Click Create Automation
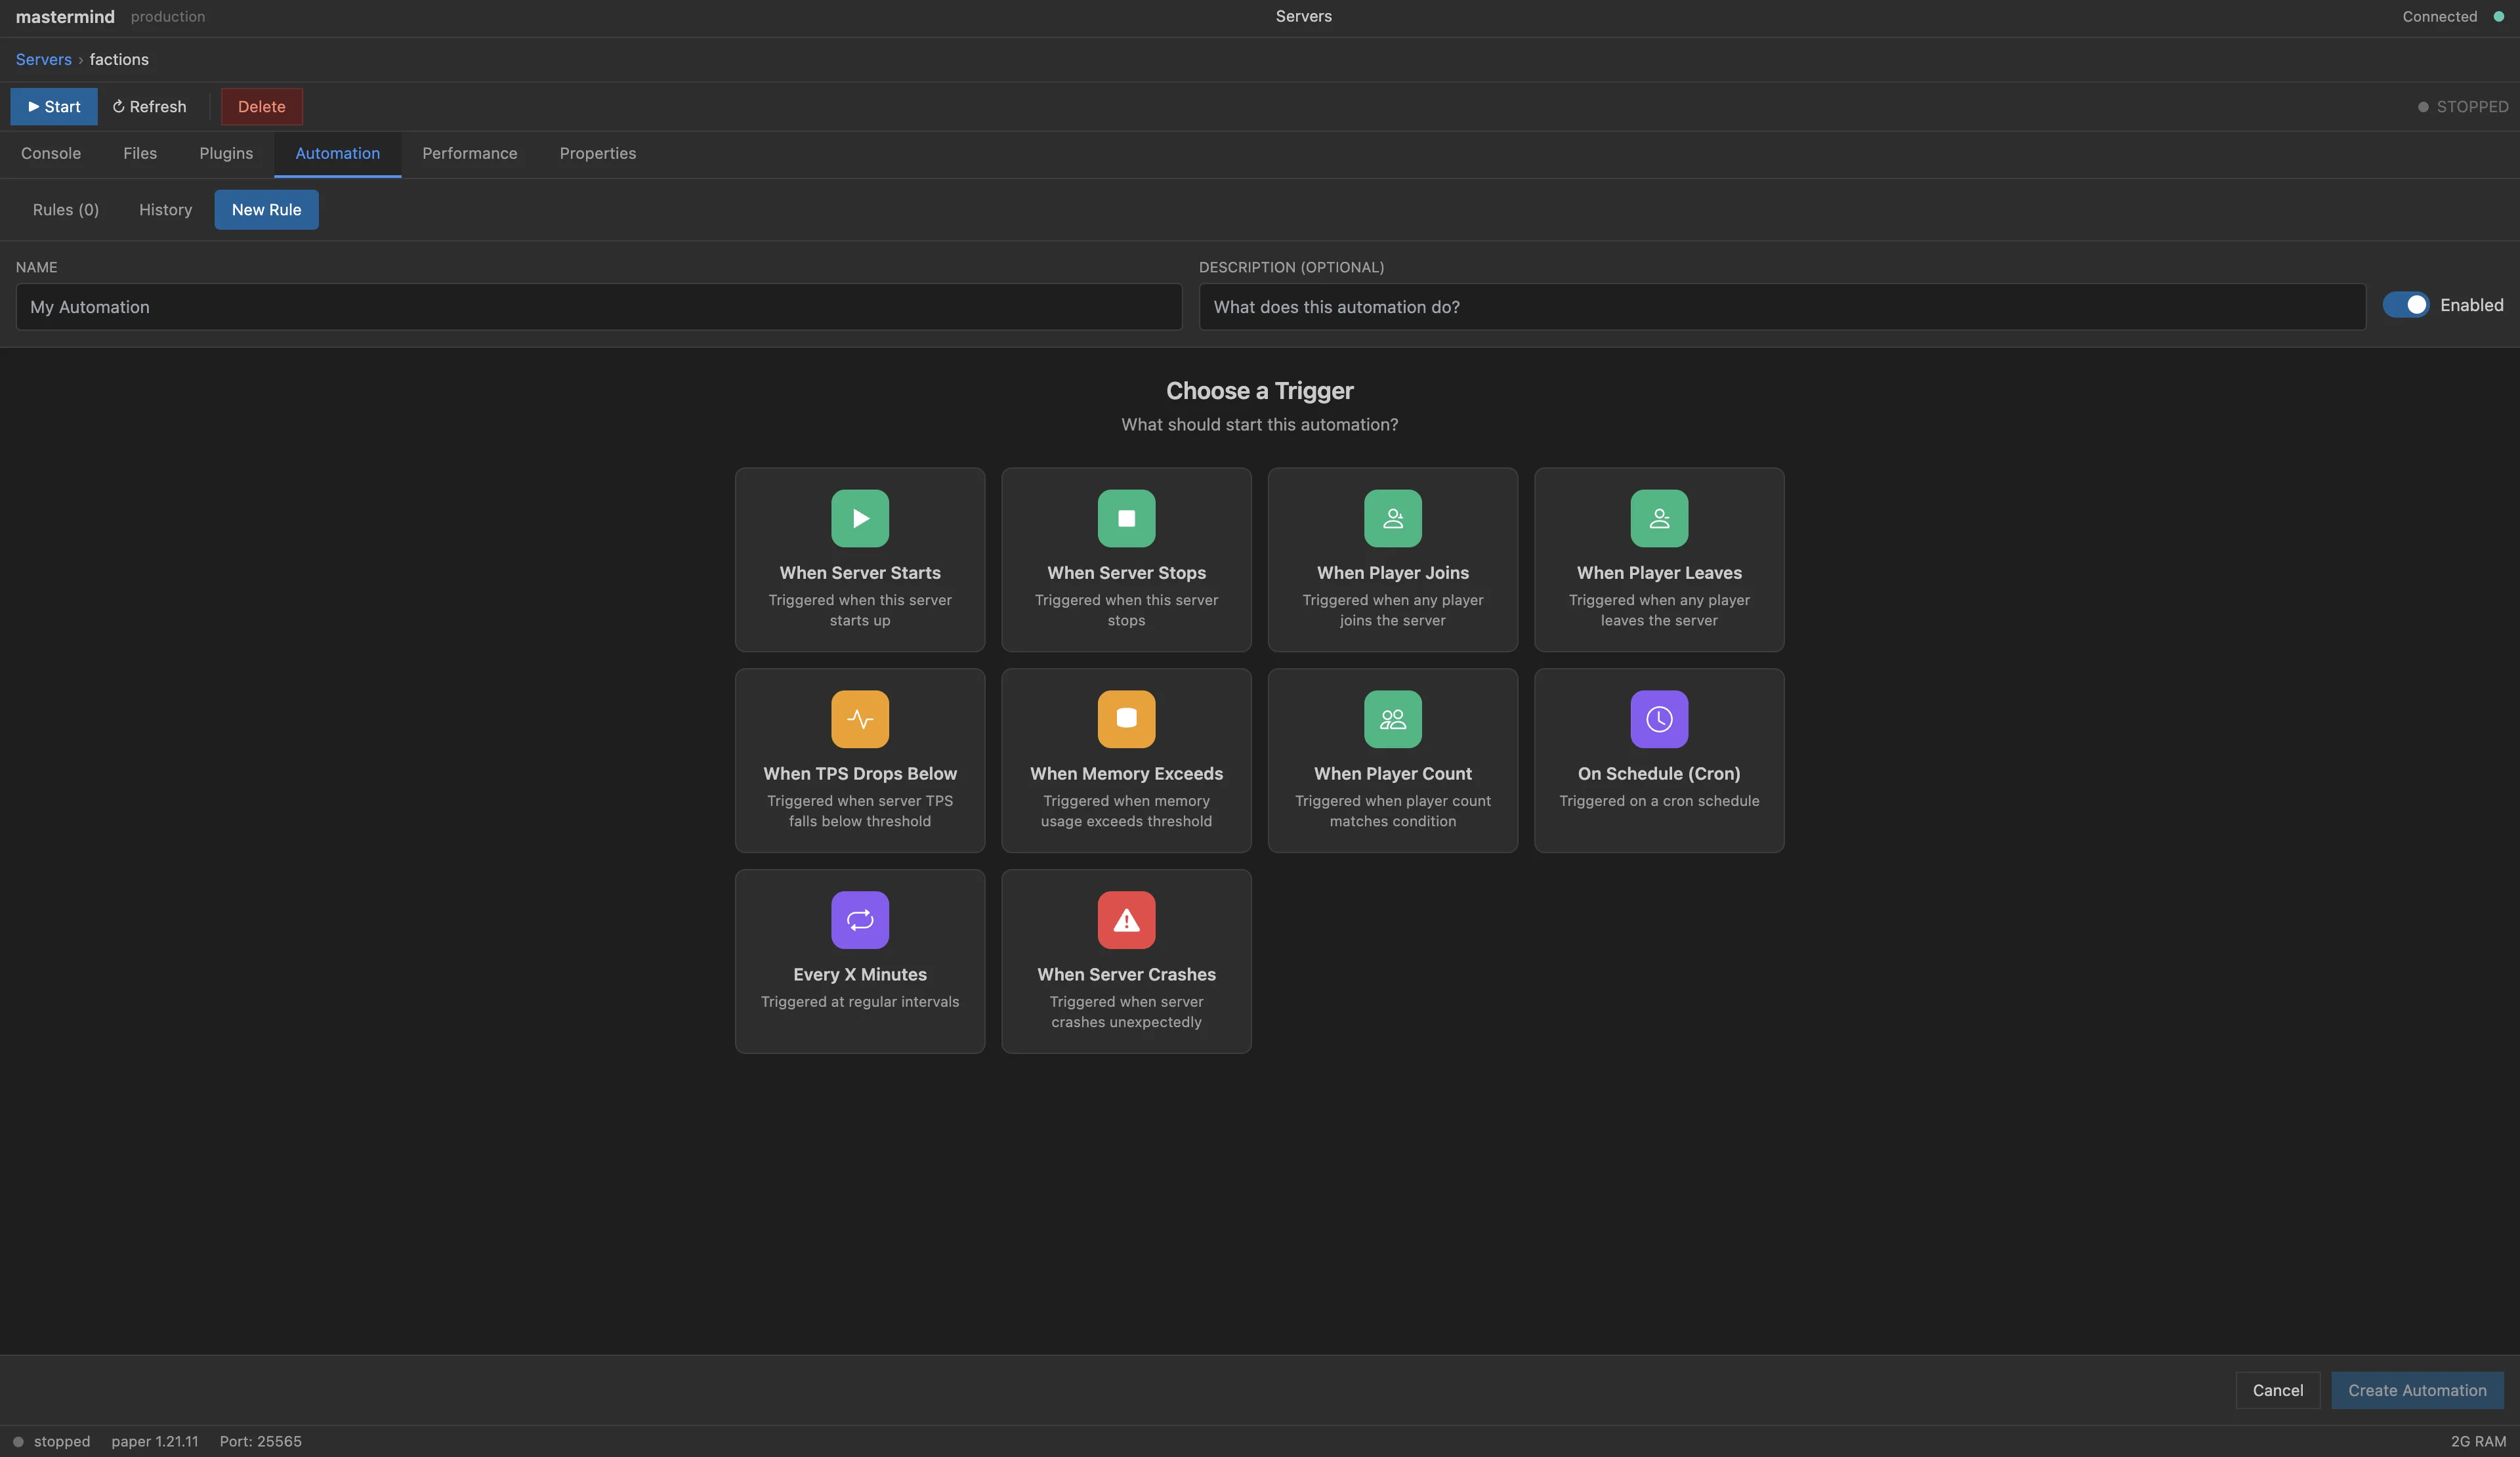The image size is (2520, 1457). pos(2417,1390)
